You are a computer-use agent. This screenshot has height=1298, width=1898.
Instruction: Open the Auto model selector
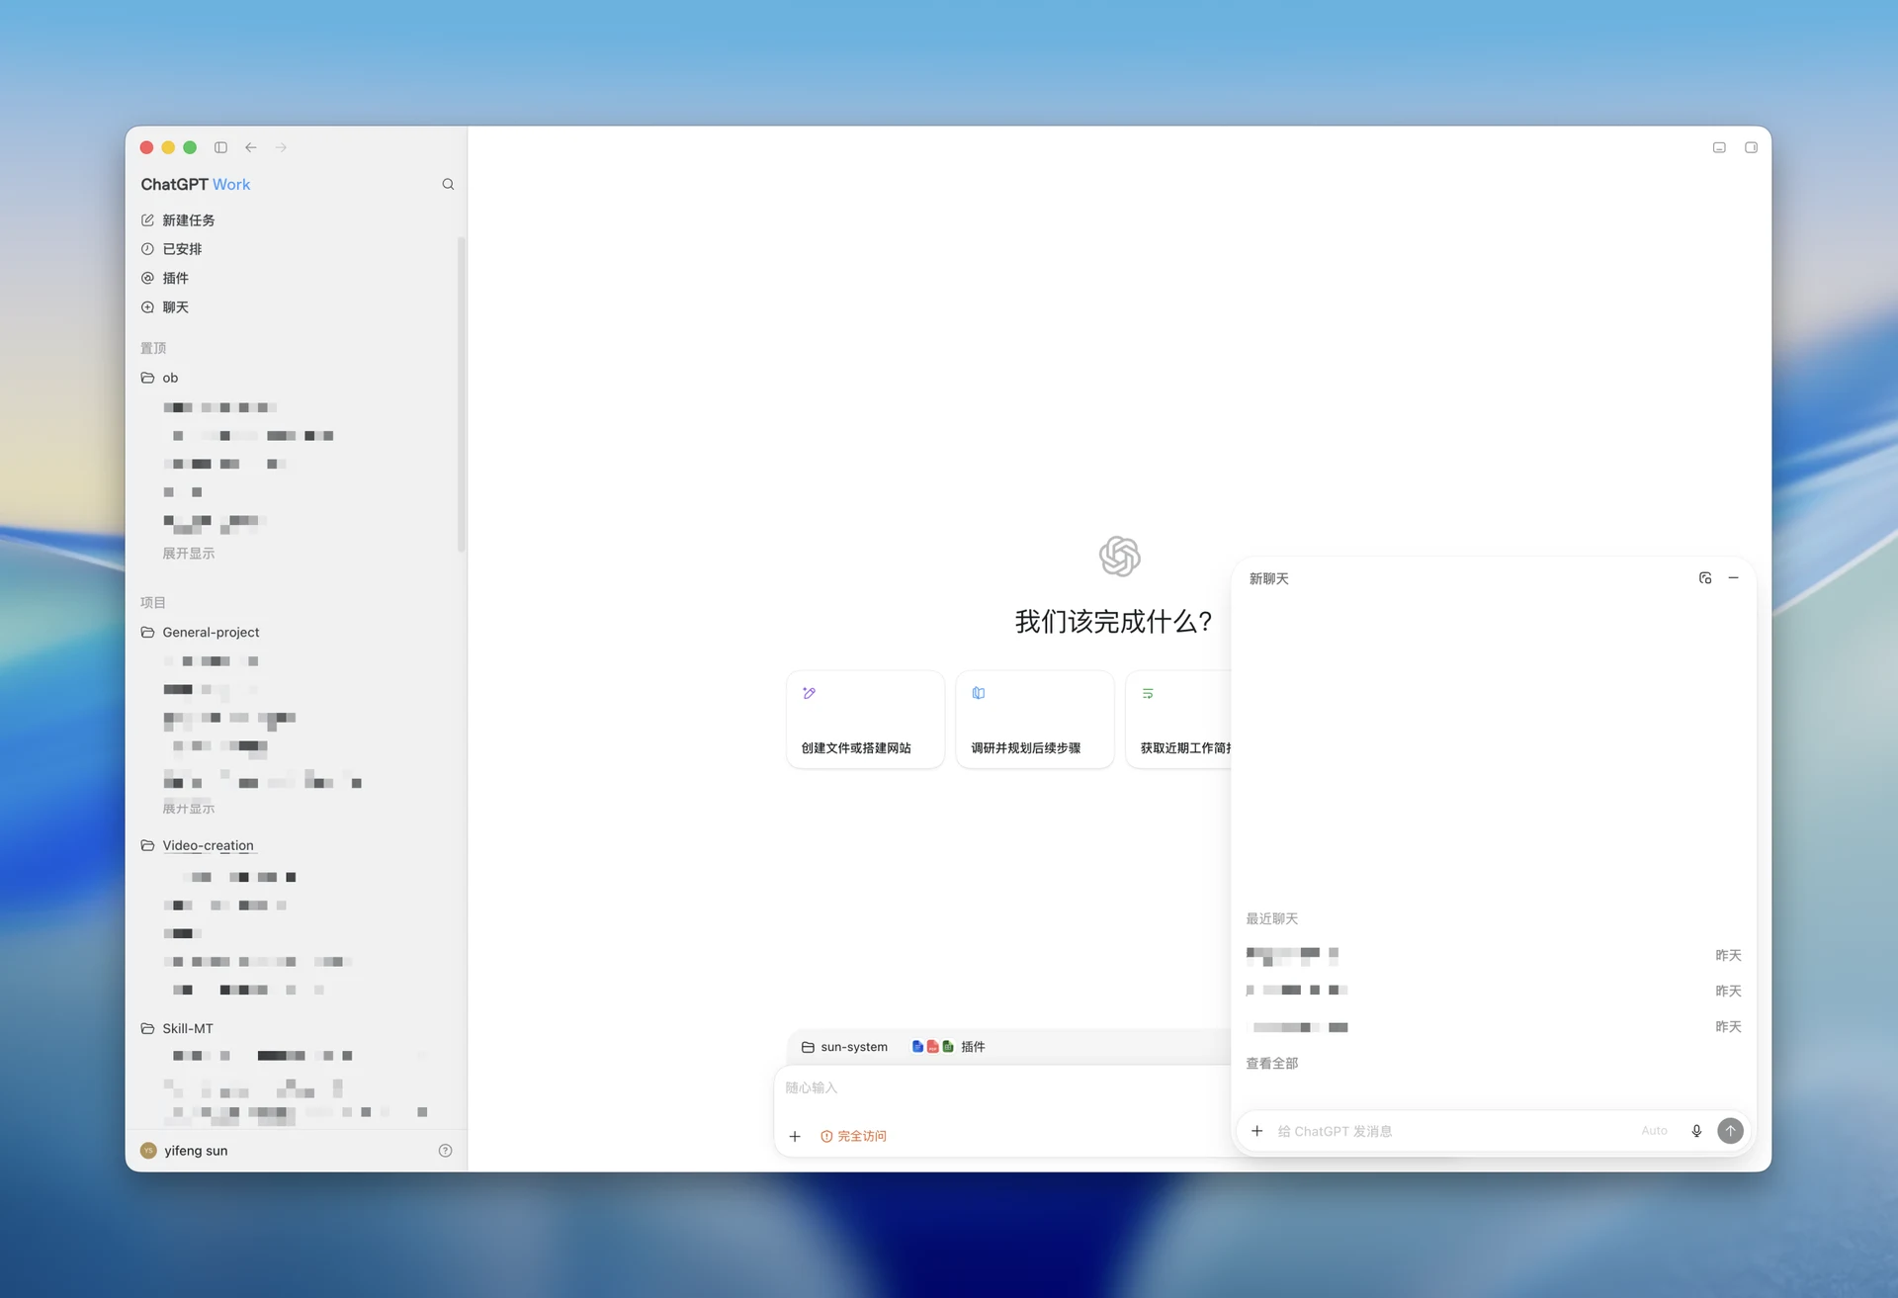pyautogui.click(x=1654, y=1131)
